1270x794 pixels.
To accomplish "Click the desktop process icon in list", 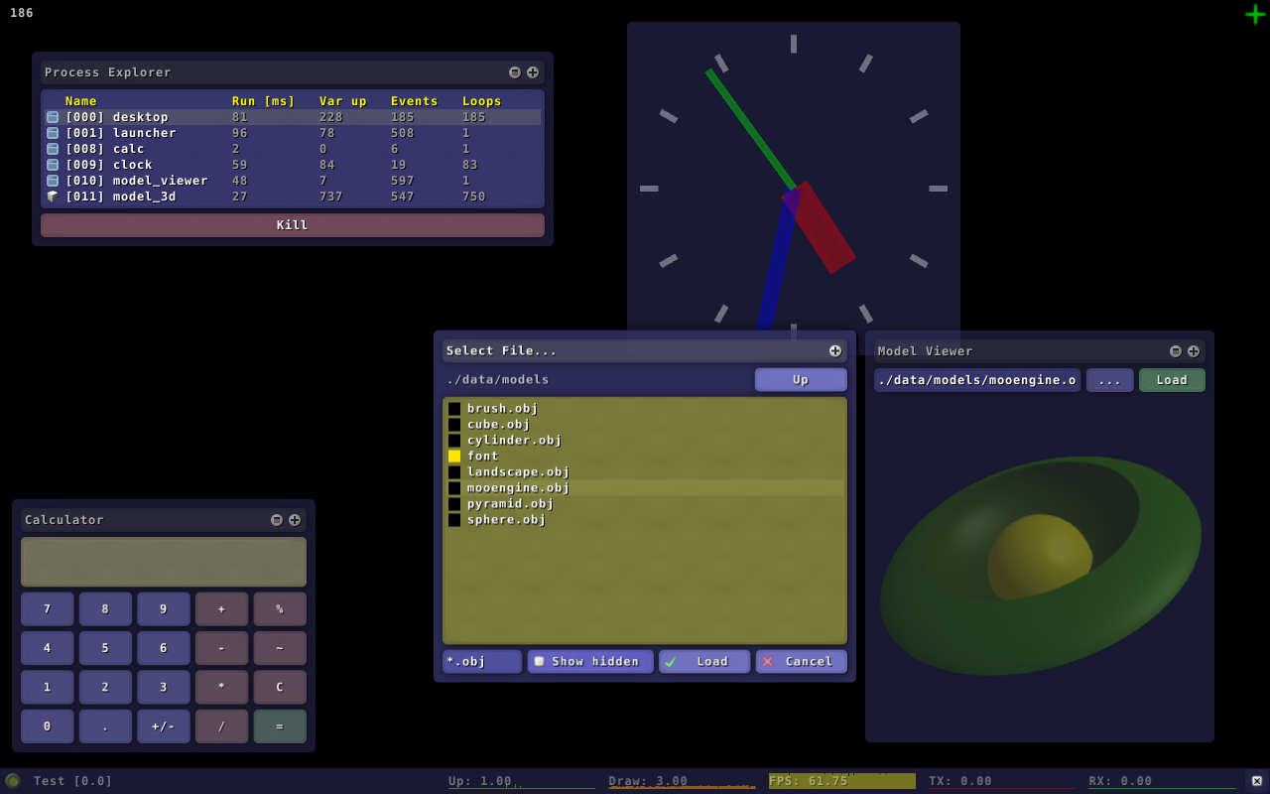I will tap(53, 117).
